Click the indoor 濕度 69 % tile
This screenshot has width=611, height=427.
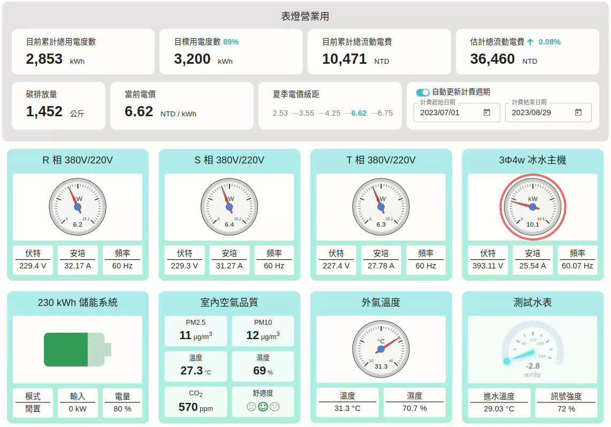[x=263, y=366]
